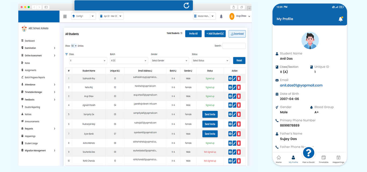The image size is (367, 172).
Task: Open the Select Gender dropdown
Action: [170, 61]
